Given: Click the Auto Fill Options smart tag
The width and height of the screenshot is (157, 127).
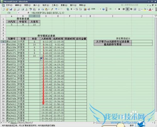Looking at the screenshot, I should pos(42,59).
